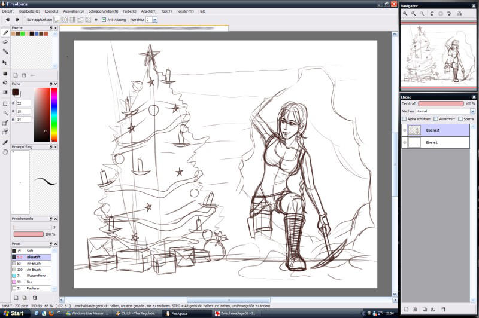Open the Ebene menu

point(51,11)
